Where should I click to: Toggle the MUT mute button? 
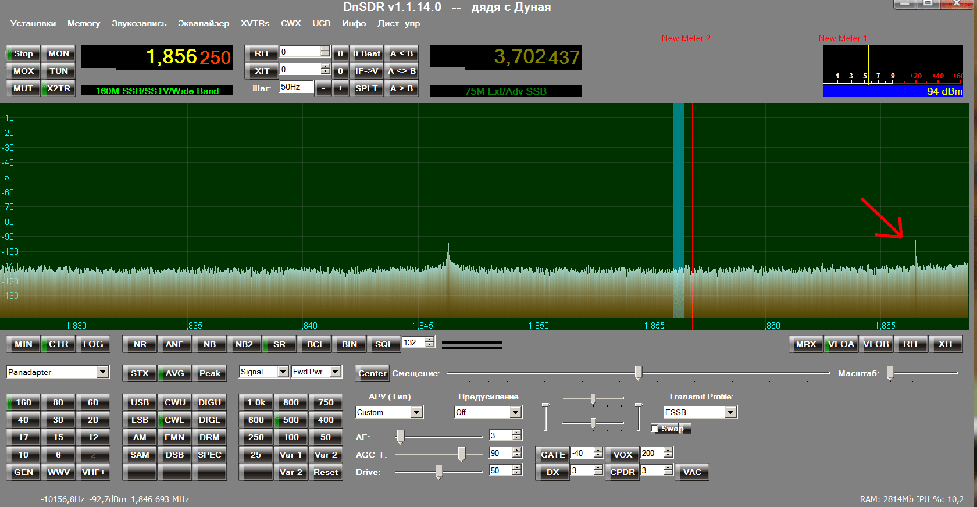(23, 88)
